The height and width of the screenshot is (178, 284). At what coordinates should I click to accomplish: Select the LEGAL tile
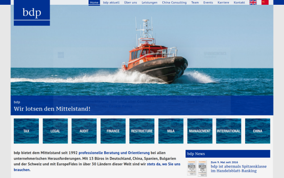pos(55,131)
